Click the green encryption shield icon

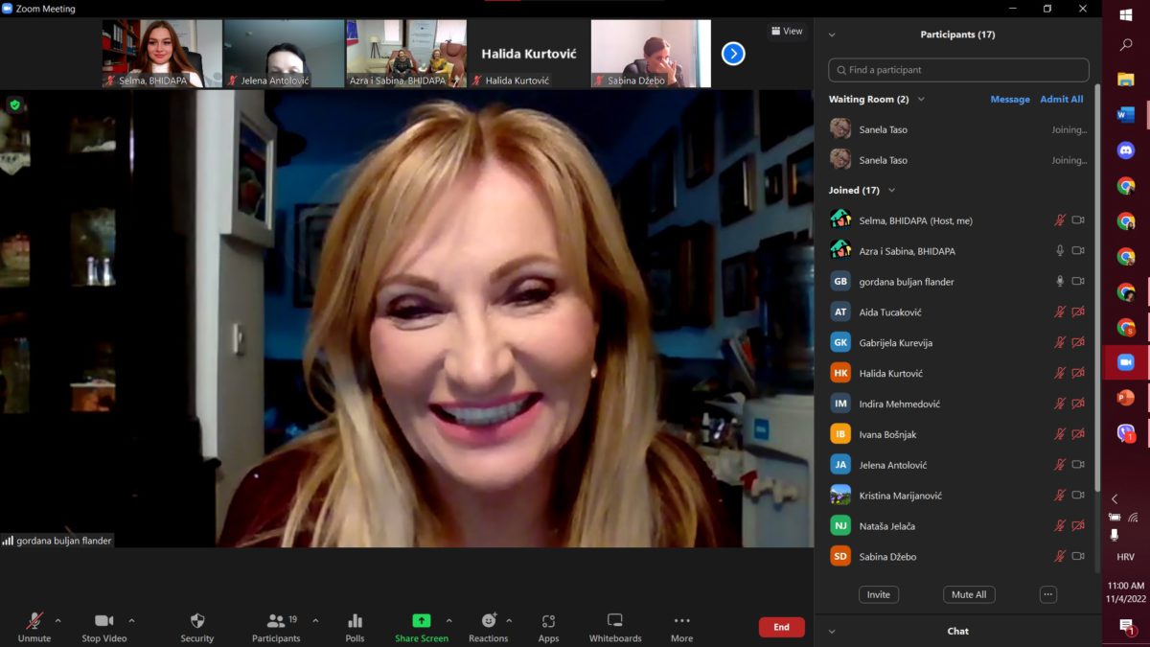pos(14,104)
